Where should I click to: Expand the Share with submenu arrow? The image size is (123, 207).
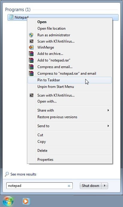pos(108,110)
